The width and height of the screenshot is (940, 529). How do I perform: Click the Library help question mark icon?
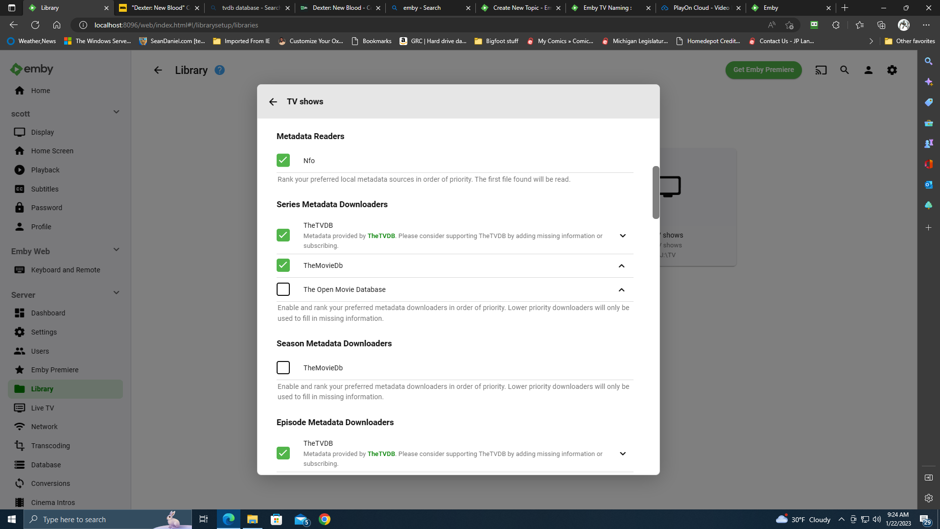point(220,70)
